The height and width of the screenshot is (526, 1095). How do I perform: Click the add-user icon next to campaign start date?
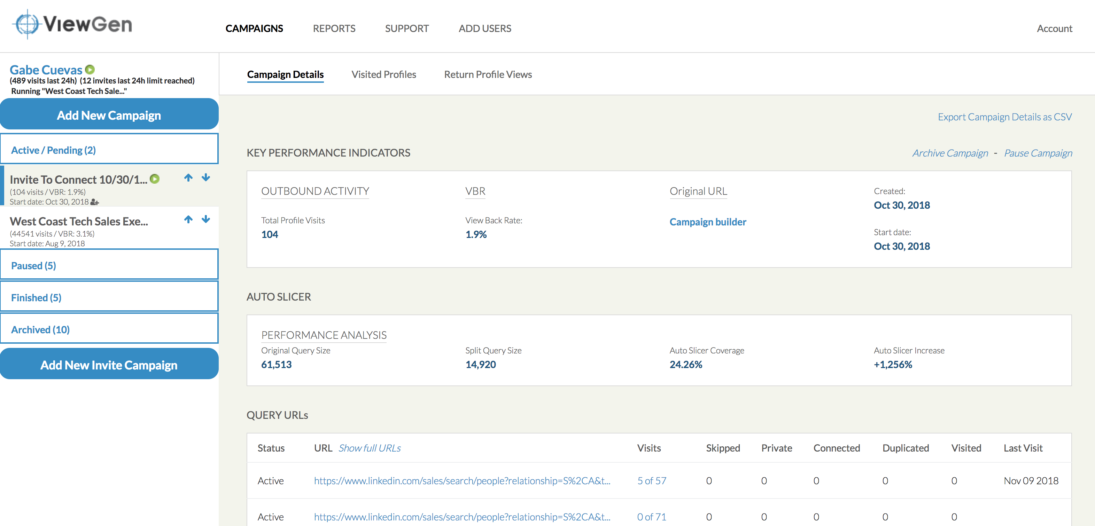94,202
